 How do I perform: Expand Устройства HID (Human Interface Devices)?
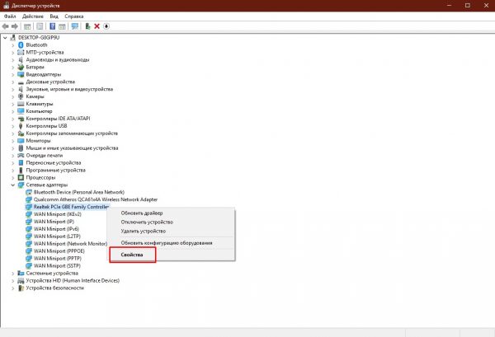[13, 281]
